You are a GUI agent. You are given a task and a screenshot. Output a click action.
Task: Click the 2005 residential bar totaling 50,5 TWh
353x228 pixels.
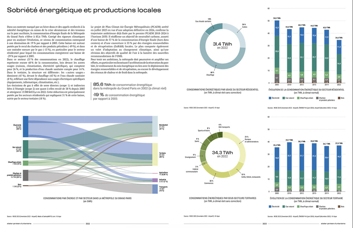point(277,52)
